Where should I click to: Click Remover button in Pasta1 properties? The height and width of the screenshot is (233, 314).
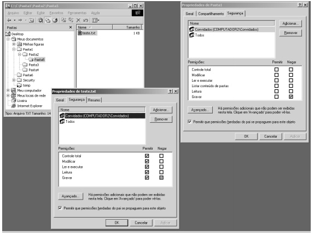(x=290, y=33)
